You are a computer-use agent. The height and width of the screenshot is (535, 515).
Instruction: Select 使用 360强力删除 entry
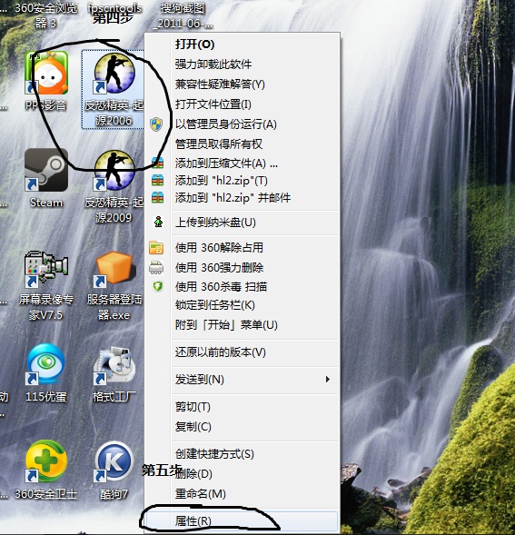point(219,268)
